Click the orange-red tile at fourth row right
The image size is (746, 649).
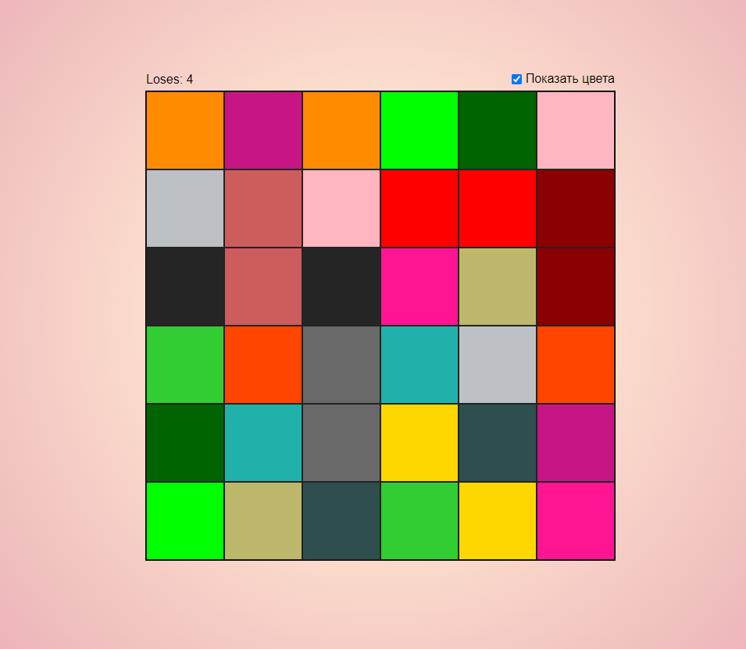(575, 364)
